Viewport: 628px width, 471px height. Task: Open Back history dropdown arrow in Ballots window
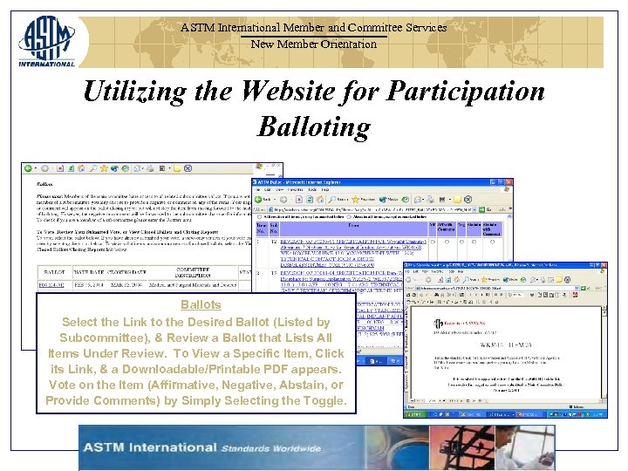click(x=35, y=168)
